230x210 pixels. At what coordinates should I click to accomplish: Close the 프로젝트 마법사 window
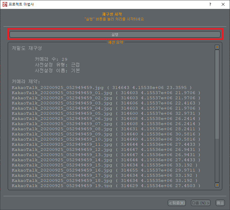click(223, 4)
